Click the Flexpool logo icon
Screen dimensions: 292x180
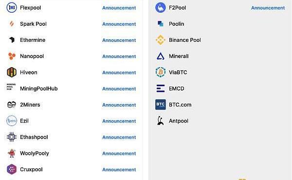12,8
